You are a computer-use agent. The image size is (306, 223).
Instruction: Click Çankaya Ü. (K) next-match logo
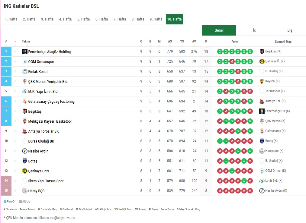(x=262, y=61)
